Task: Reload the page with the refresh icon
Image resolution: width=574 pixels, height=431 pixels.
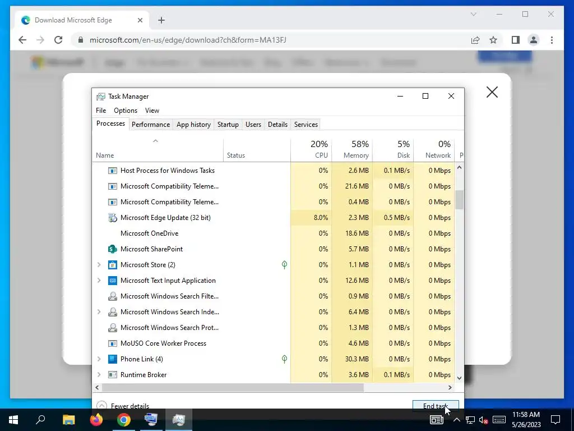Action: (58, 40)
